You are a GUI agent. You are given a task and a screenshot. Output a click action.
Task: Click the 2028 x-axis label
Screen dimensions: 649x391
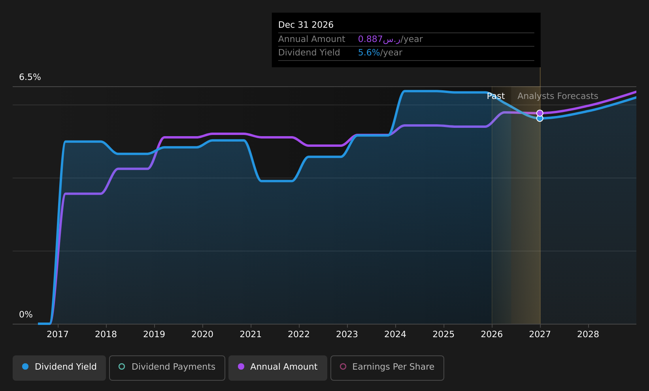588,334
